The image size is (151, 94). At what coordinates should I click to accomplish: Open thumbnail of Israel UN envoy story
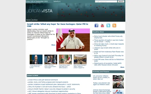point(51,59)
